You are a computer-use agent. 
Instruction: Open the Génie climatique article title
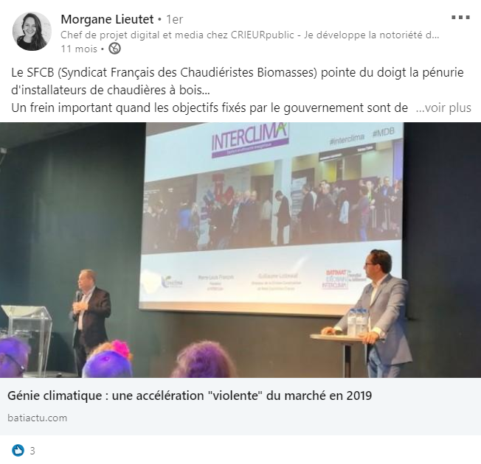click(190, 396)
